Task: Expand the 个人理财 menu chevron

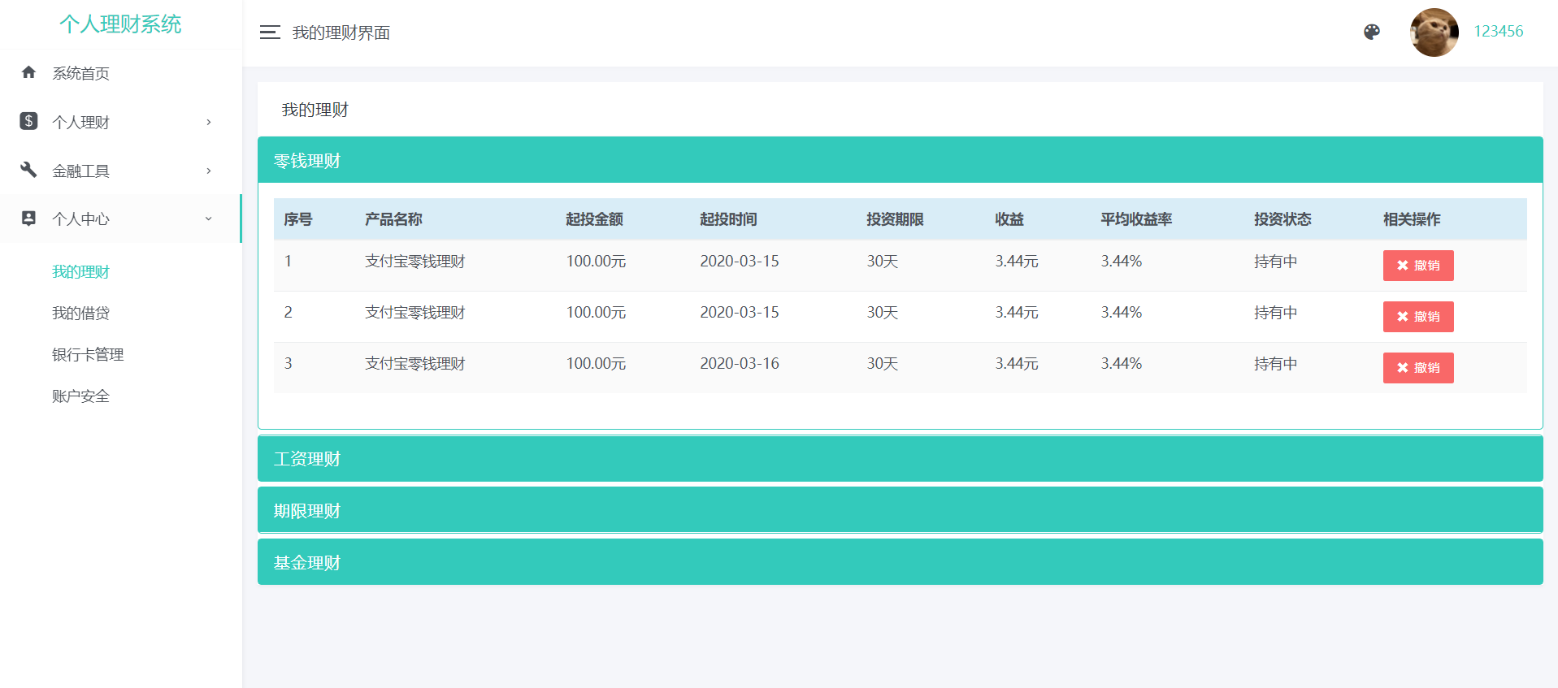Action: (x=209, y=122)
